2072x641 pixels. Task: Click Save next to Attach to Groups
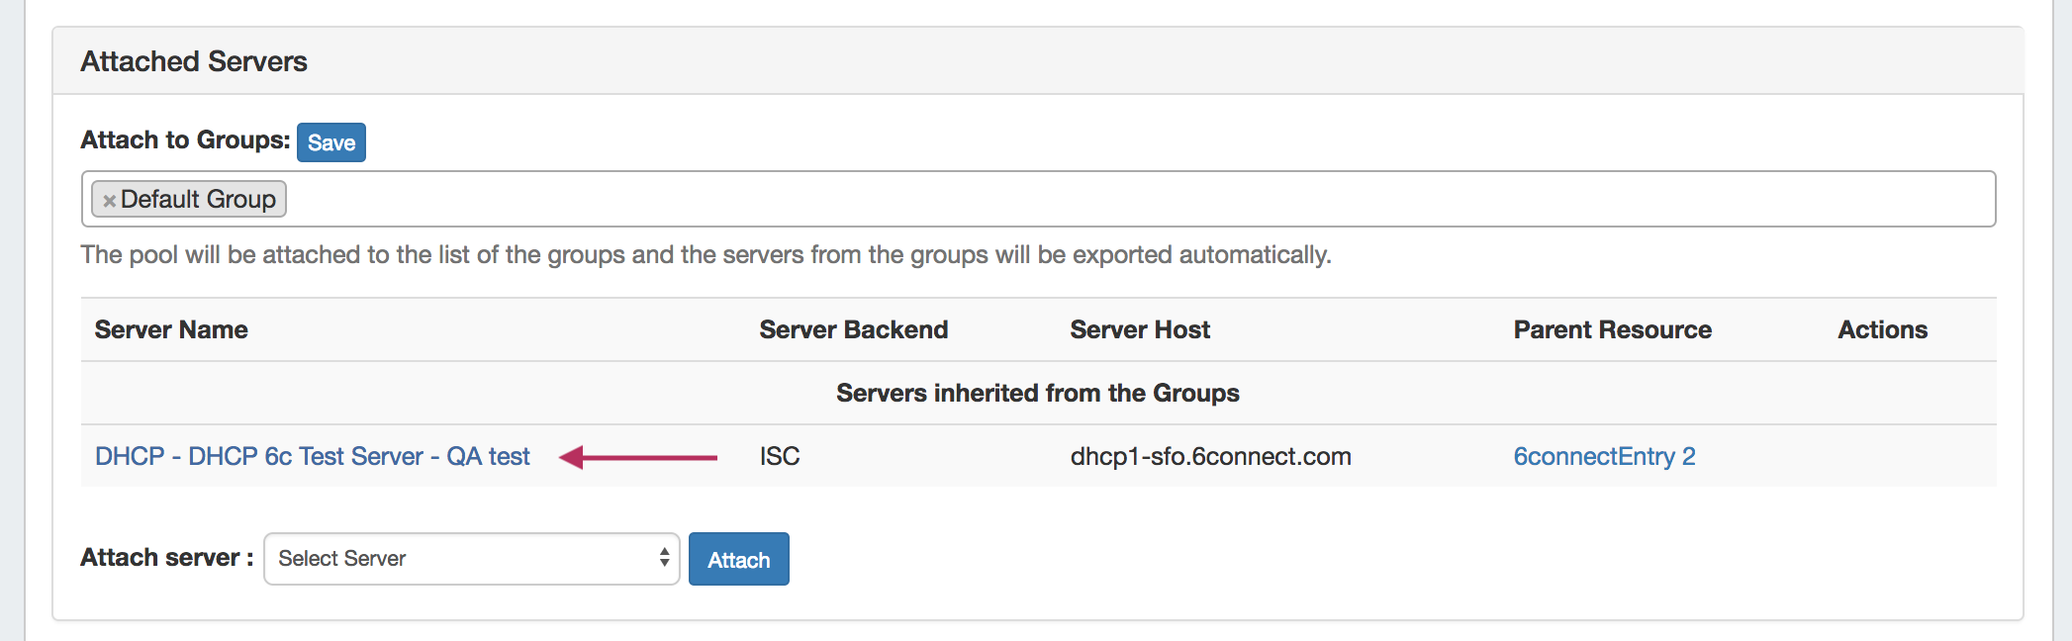[330, 142]
